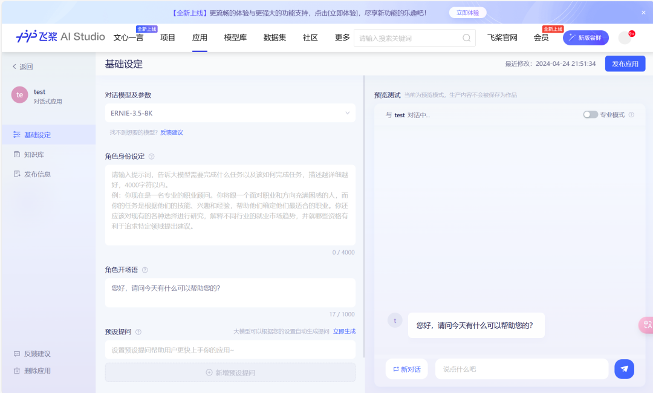Click the send message paper-plane button
Screen dimensions: 653x393
click(x=624, y=369)
